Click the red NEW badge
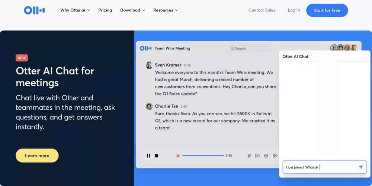The image size is (372, 186). pos(22,58)
